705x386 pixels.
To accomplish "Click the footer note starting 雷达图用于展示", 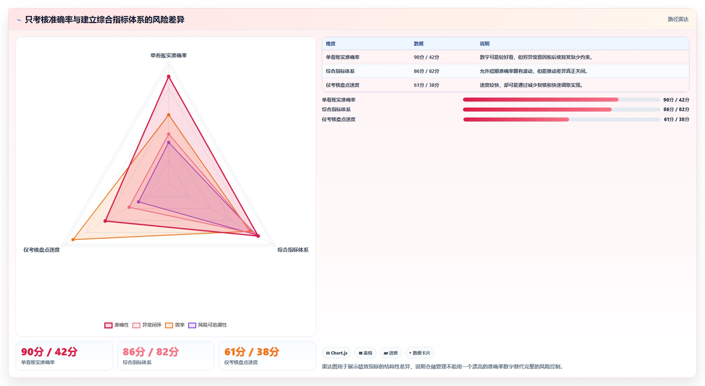I will pos(443,366).
